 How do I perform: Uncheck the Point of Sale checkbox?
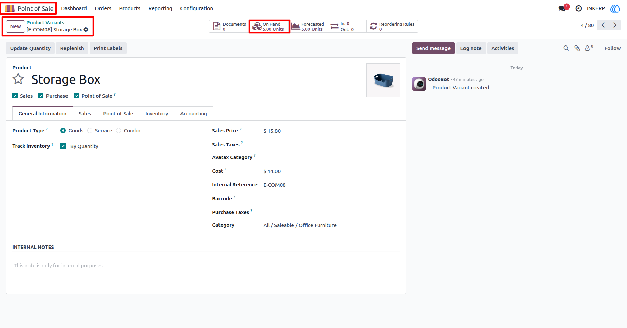coord(76,96)
